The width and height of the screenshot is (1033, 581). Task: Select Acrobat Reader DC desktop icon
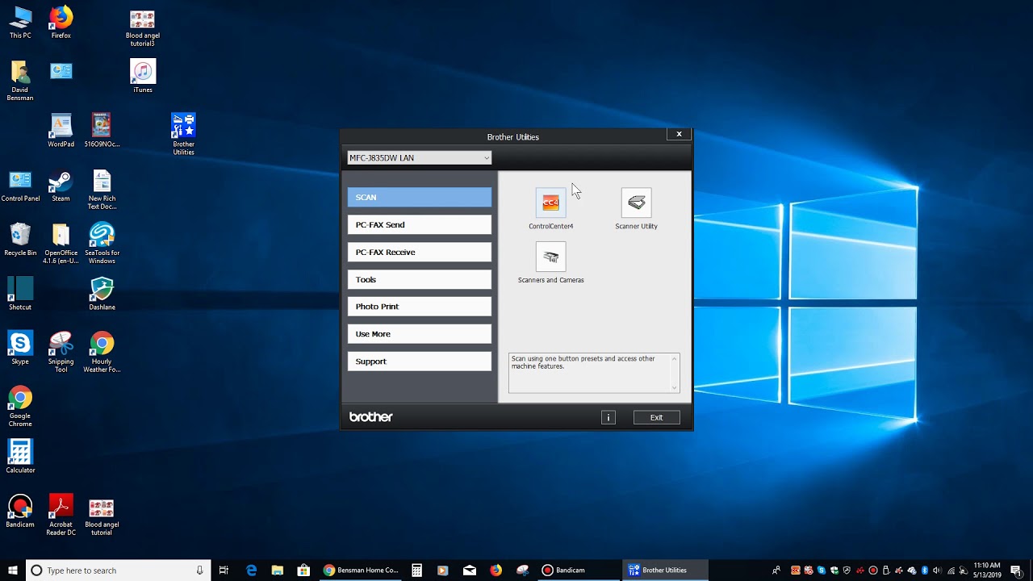(x=61, y=515)
